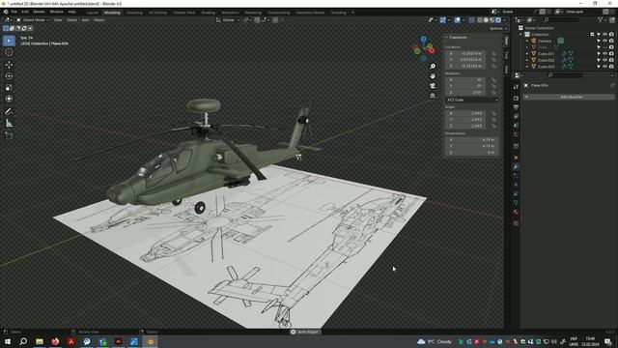618x348 pixels.
Task: Open the Render properties tab icon
Action: [516, 99]
